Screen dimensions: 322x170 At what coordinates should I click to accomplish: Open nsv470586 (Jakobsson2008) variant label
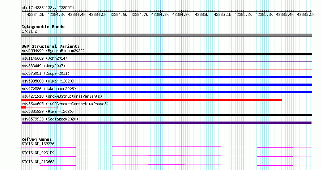[49, 89]
